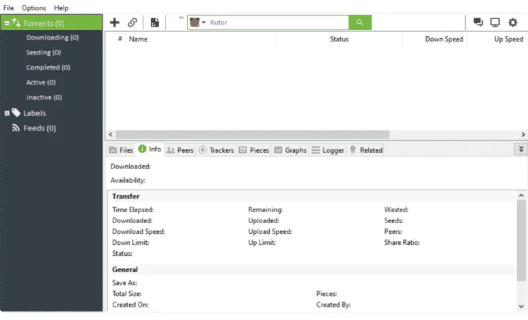Show Active (0) torrents
The image size is (528, 320).
[x=41, y=83]
